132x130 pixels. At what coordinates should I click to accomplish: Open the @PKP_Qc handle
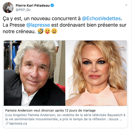click(23, 10)
